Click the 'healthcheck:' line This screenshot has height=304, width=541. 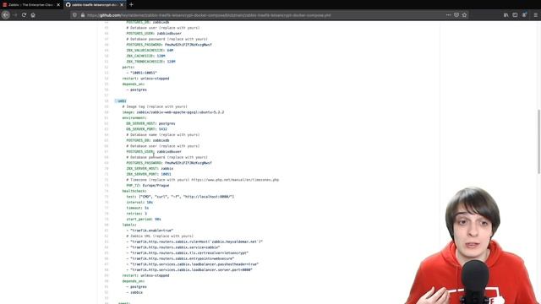click(134, 191)
